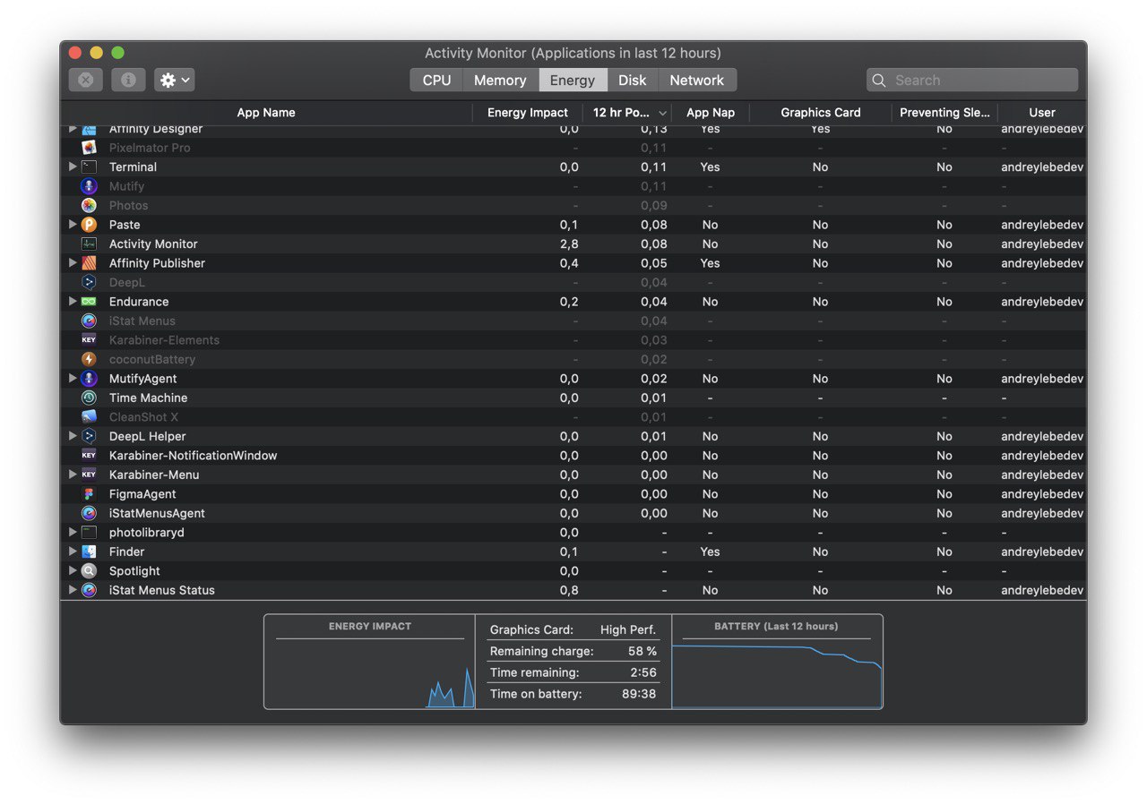Click the Paste app icon

[x=89, y=225]
